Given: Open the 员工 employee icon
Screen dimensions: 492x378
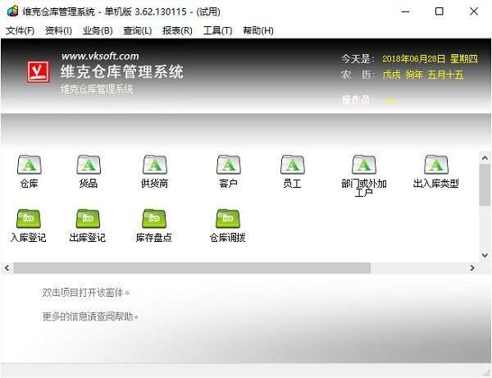Looking at the screenshot, I should coord(292,165).
